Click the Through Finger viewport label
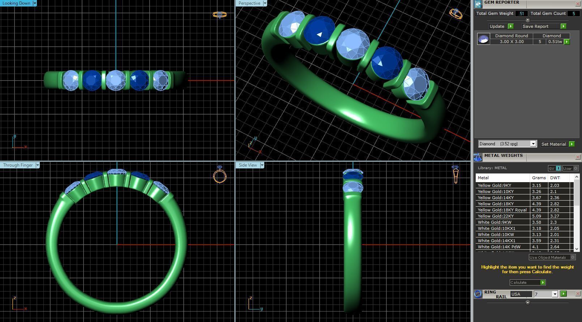 tap(18, 165)
